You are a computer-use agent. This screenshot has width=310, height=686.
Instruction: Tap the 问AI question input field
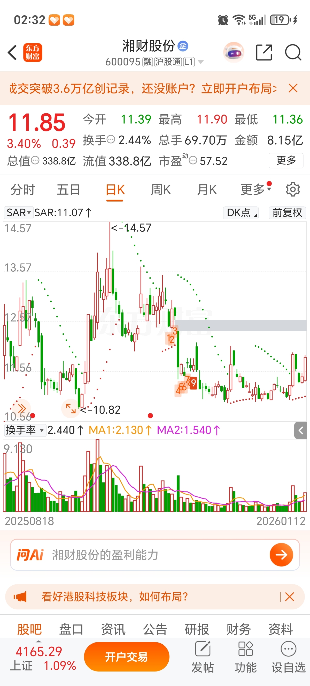(155, 555)
